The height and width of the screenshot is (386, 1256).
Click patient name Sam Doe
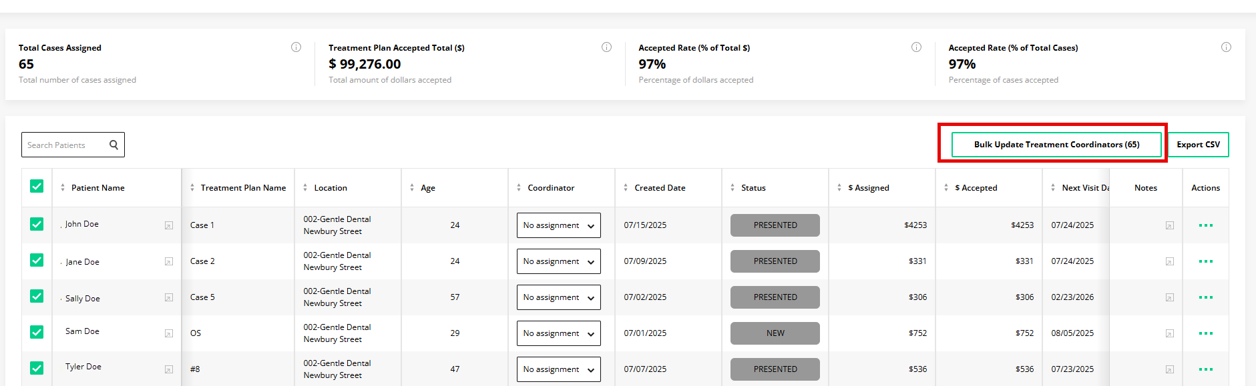coord(82,331)
